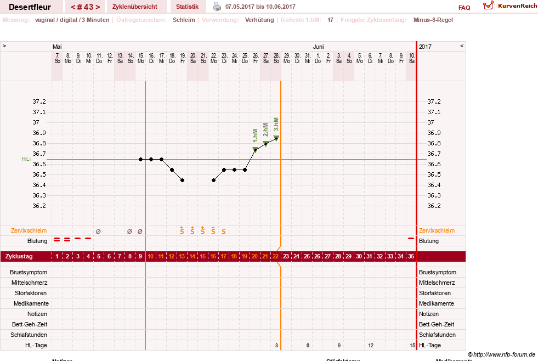538x361 pixels.
Task: Select cycle day 1 in Zyklustag row
Action: tap(57, 256)
